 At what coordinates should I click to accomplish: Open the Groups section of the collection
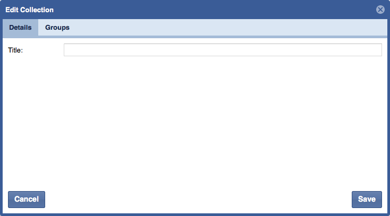[57, 28]
